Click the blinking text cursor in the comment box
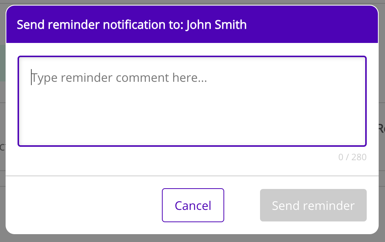The width and height of the screenshot is (385, 242). 31,77
